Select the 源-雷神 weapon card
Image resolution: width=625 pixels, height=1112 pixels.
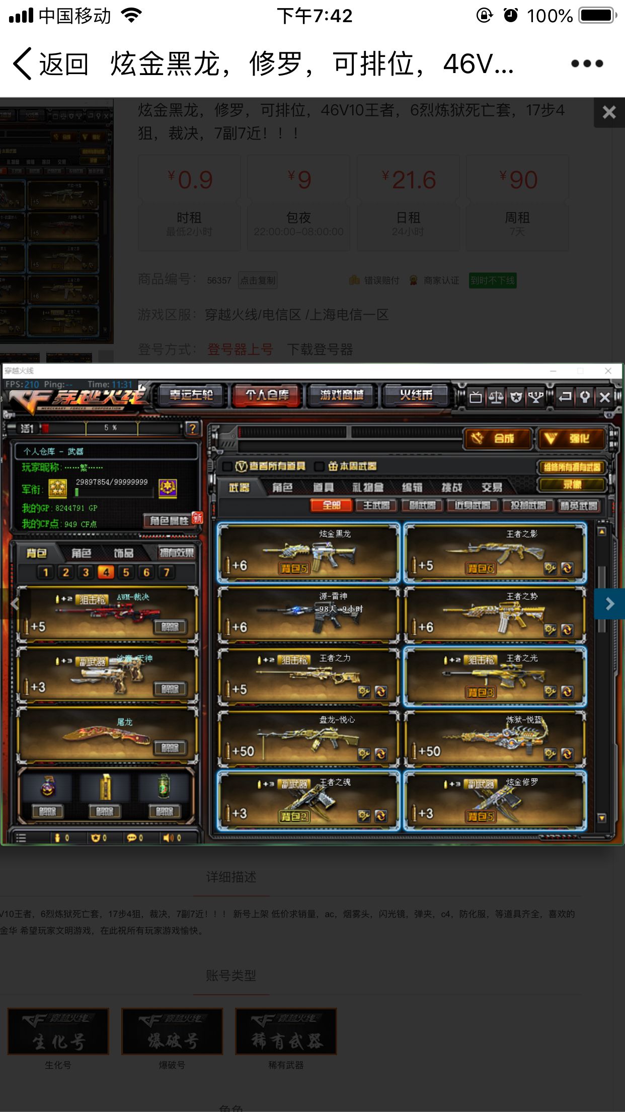[308, 615]
